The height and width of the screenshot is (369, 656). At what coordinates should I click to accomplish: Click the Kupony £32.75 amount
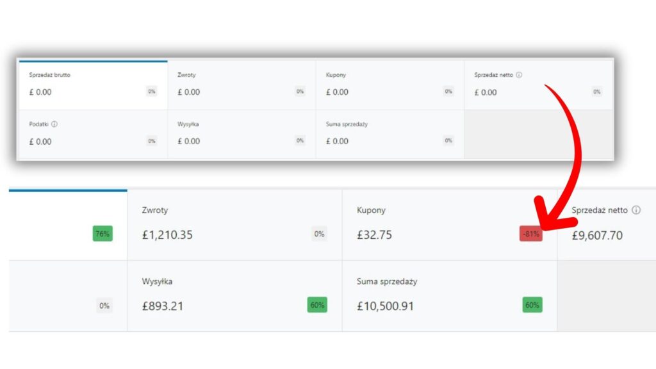[374, 235]
